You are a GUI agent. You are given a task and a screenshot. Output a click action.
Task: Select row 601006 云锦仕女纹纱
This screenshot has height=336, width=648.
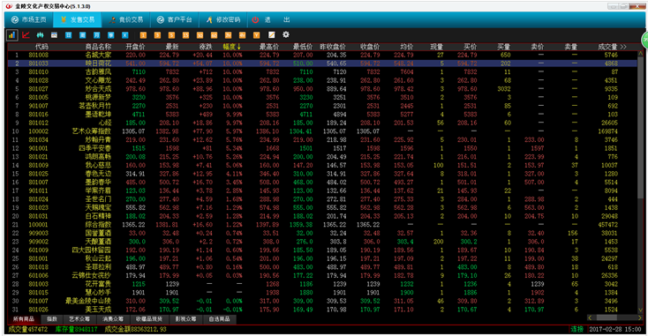coord(322,275)
